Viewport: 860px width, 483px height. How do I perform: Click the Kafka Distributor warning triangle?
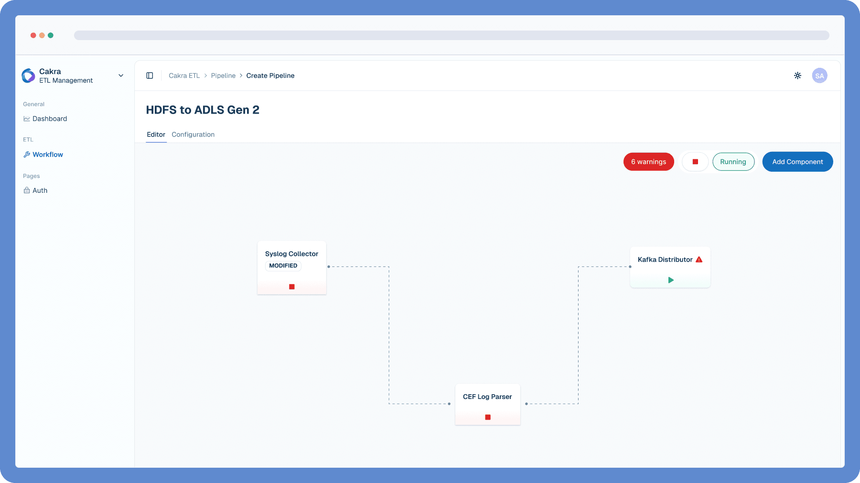click(x=699, y=260)
